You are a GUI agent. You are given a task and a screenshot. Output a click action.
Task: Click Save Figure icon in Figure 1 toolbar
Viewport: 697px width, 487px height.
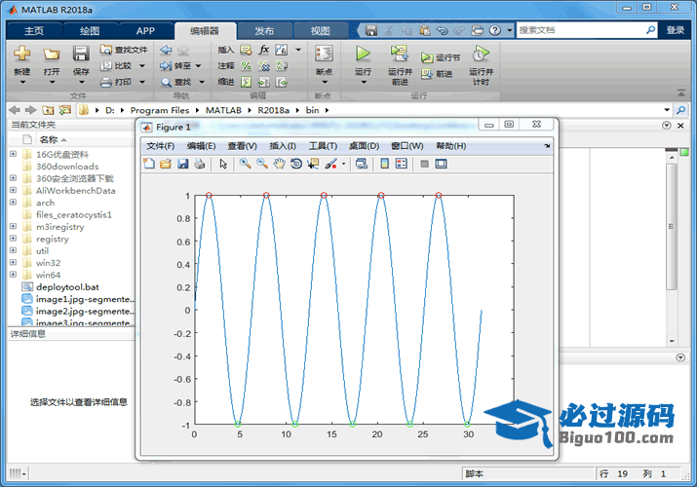point(182,164)
